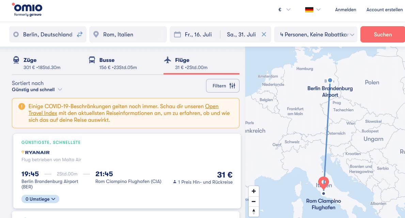This screenshot has height=218, width=405.
Task: Click Rom Ciampino Flughafen (CIA) text
Action: [128, 181]
